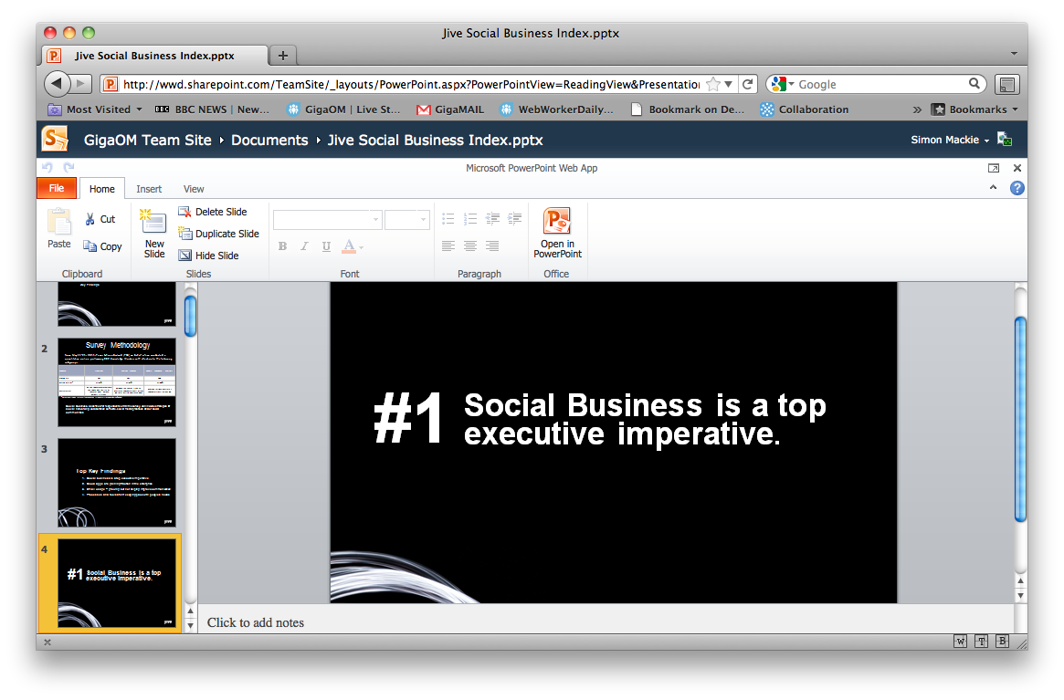
Task: Duplicate the selected slide
Action: [x=218, y=234]
